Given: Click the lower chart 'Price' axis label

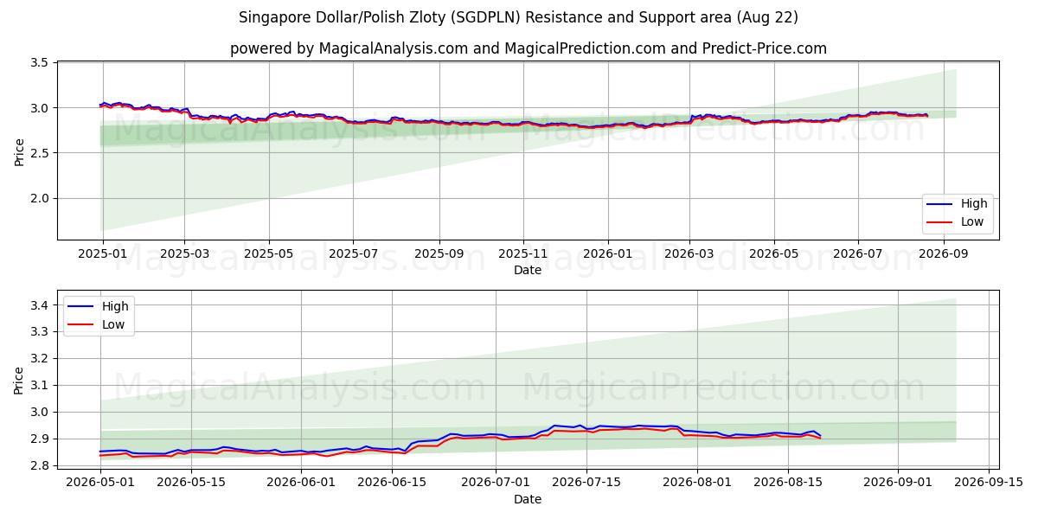Looking at the screenshot, I should 20,381.
